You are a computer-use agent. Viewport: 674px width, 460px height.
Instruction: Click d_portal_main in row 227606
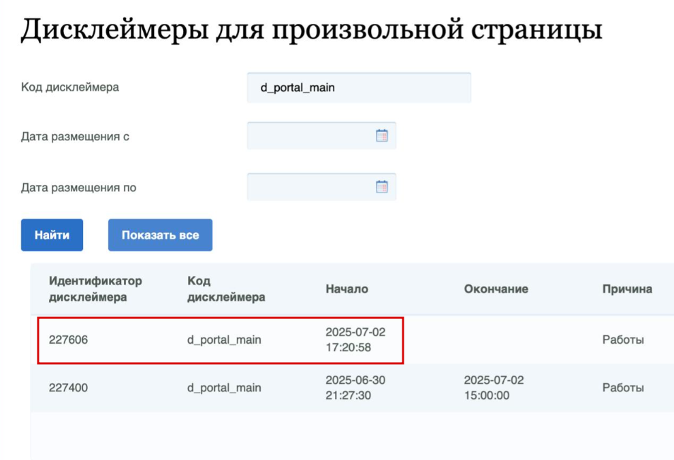tap(224, 340)
